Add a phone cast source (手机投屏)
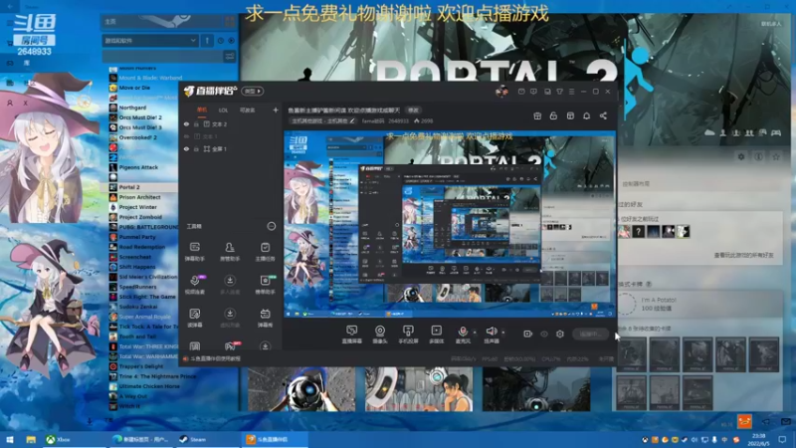796x448 pixels. coord(408,335)
